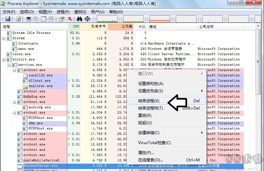Sort by the 描述 column header
The height and width of the screenshot is (171, 264).
click(172, 27)
